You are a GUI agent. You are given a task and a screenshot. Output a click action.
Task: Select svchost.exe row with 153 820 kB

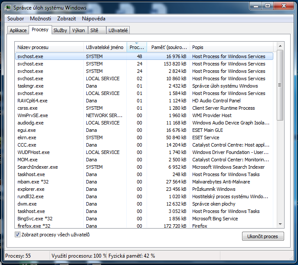144,64
